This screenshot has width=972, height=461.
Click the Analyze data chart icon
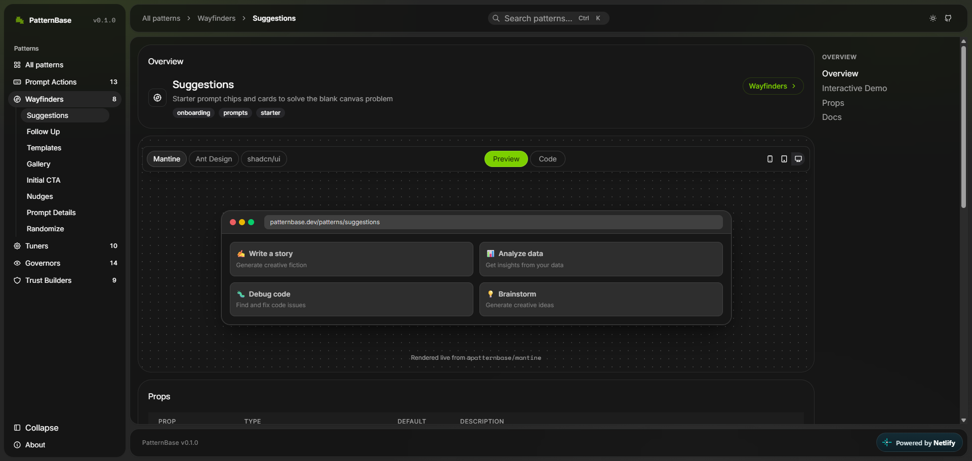[x=491, y=254]
